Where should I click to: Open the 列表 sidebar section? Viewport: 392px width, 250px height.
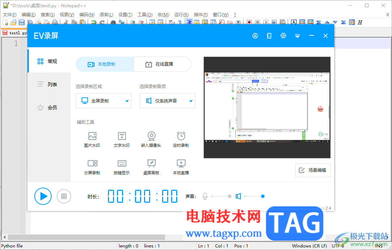49,84
